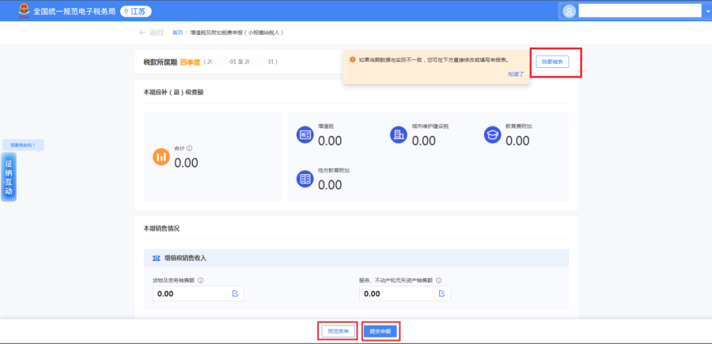Viewport: 712px width, 344px height.
Task: Click the orange 合计 chart icon
Action: (162, 157)
